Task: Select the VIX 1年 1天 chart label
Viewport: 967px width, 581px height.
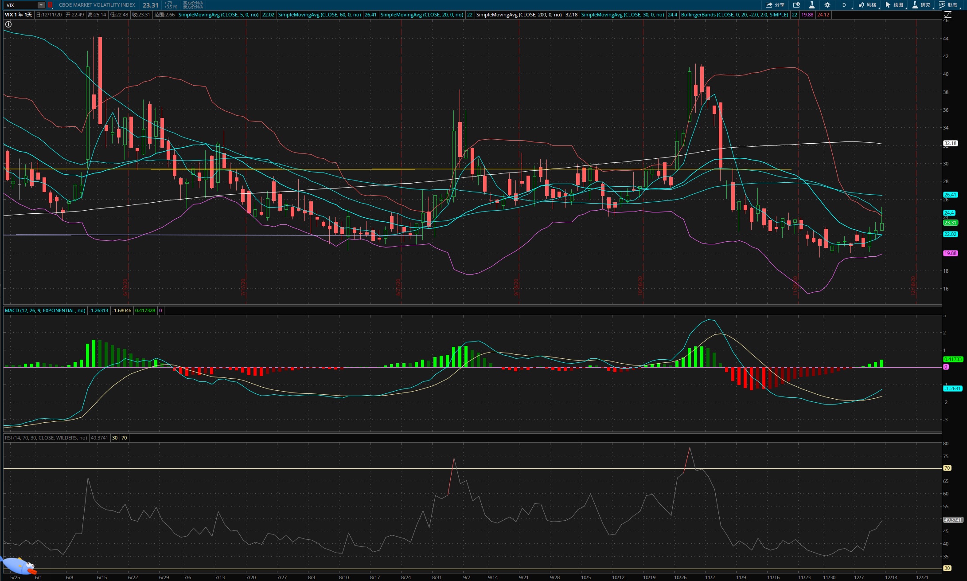Action: [x=18, y=15]
